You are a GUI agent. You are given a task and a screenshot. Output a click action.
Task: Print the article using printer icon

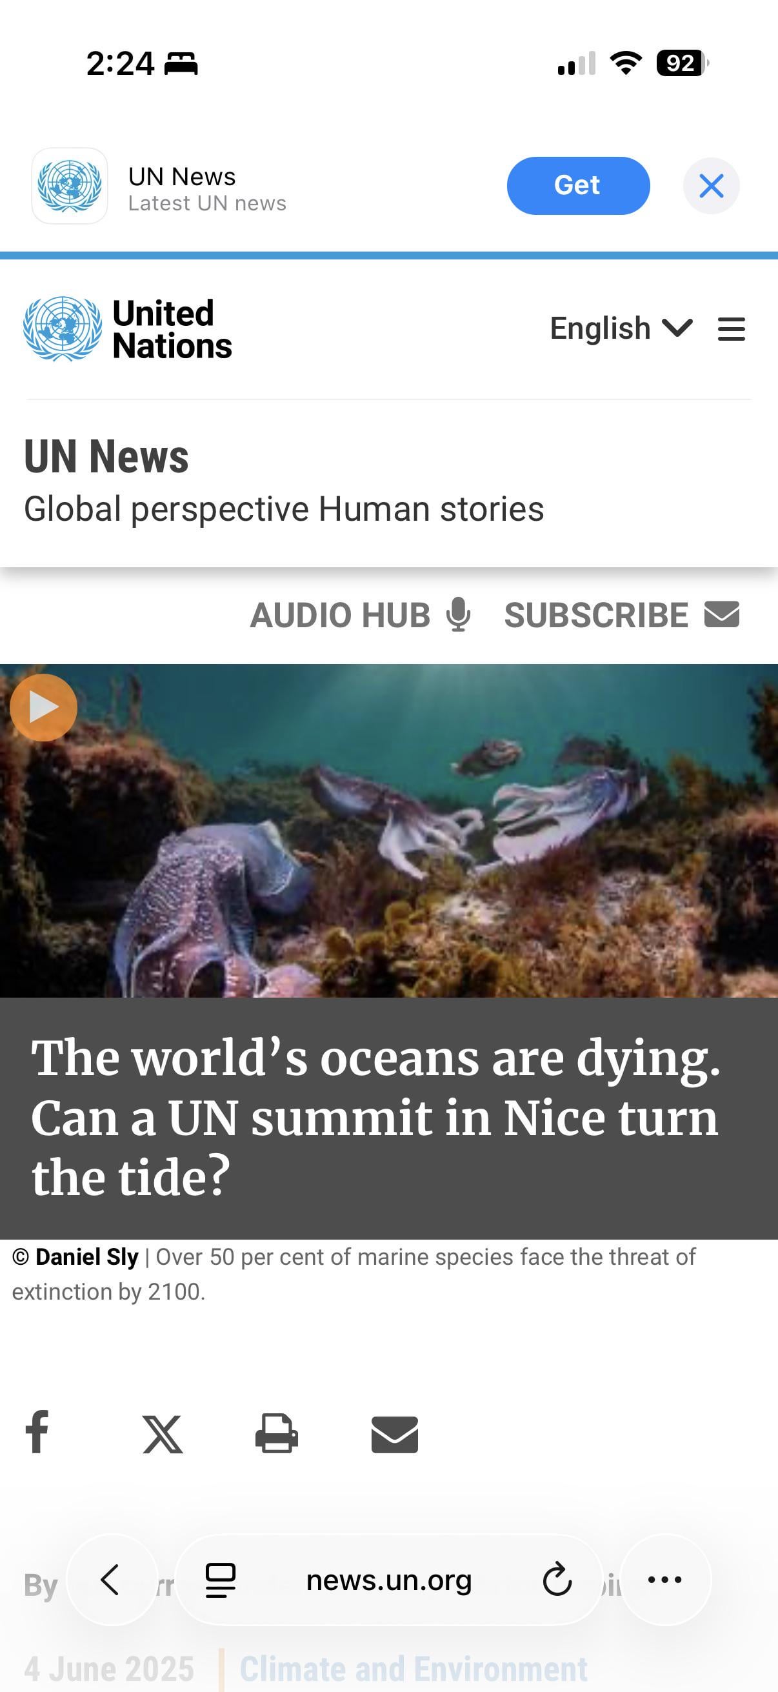pyautogui.click(x=276, y=1433)
